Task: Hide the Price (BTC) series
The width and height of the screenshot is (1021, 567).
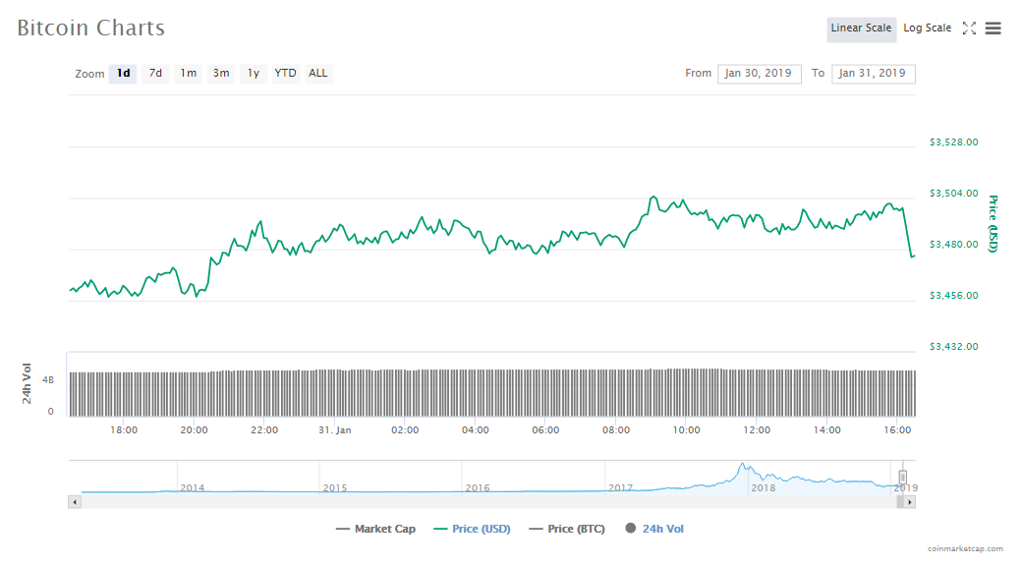Action: (567, 529)
